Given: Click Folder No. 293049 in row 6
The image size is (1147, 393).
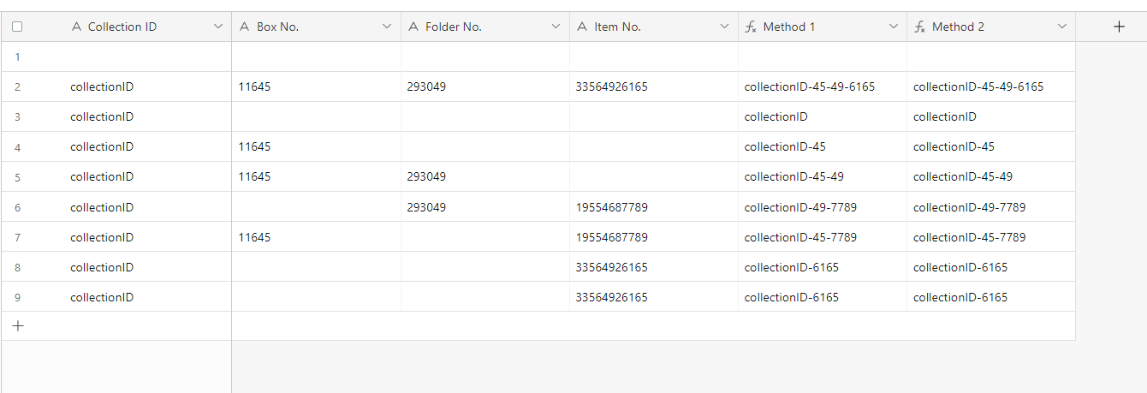Looking at the screenshot, I should pos(426,207).
